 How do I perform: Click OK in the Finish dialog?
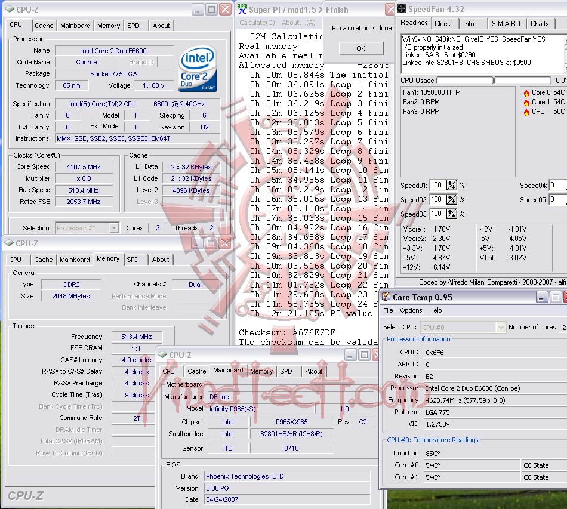(x=361, y=48)
